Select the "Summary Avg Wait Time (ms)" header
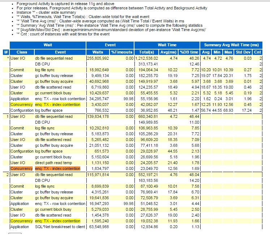The image size is (270, 235). click(x=231, y=45)
